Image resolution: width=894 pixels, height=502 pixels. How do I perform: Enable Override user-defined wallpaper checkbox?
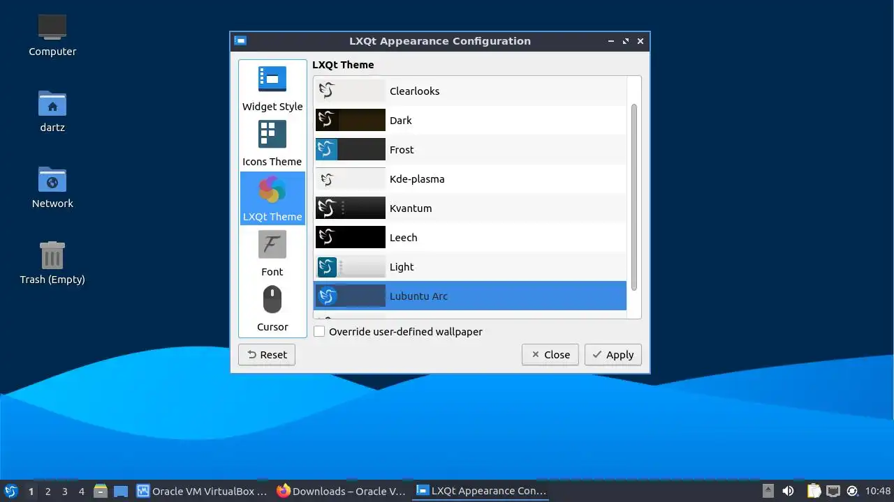click(x=319, y=332)
